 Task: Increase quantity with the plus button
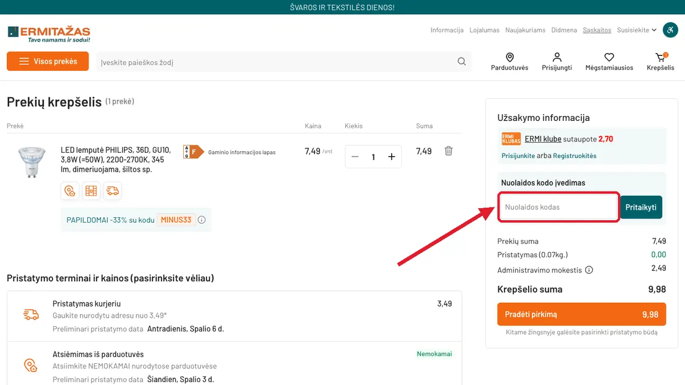[392, 157]
